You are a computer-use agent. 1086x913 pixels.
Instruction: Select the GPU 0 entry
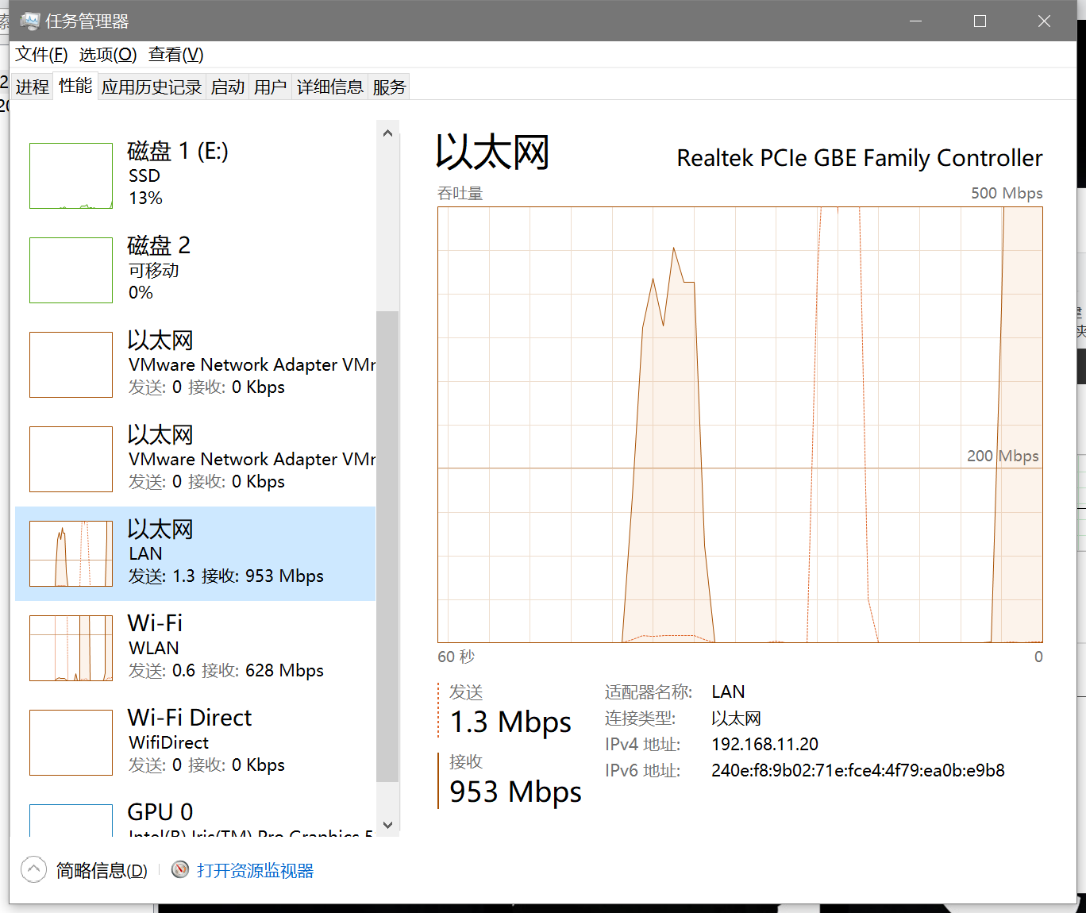[195, 814]
